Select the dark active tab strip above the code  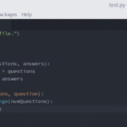click(69, 24)
